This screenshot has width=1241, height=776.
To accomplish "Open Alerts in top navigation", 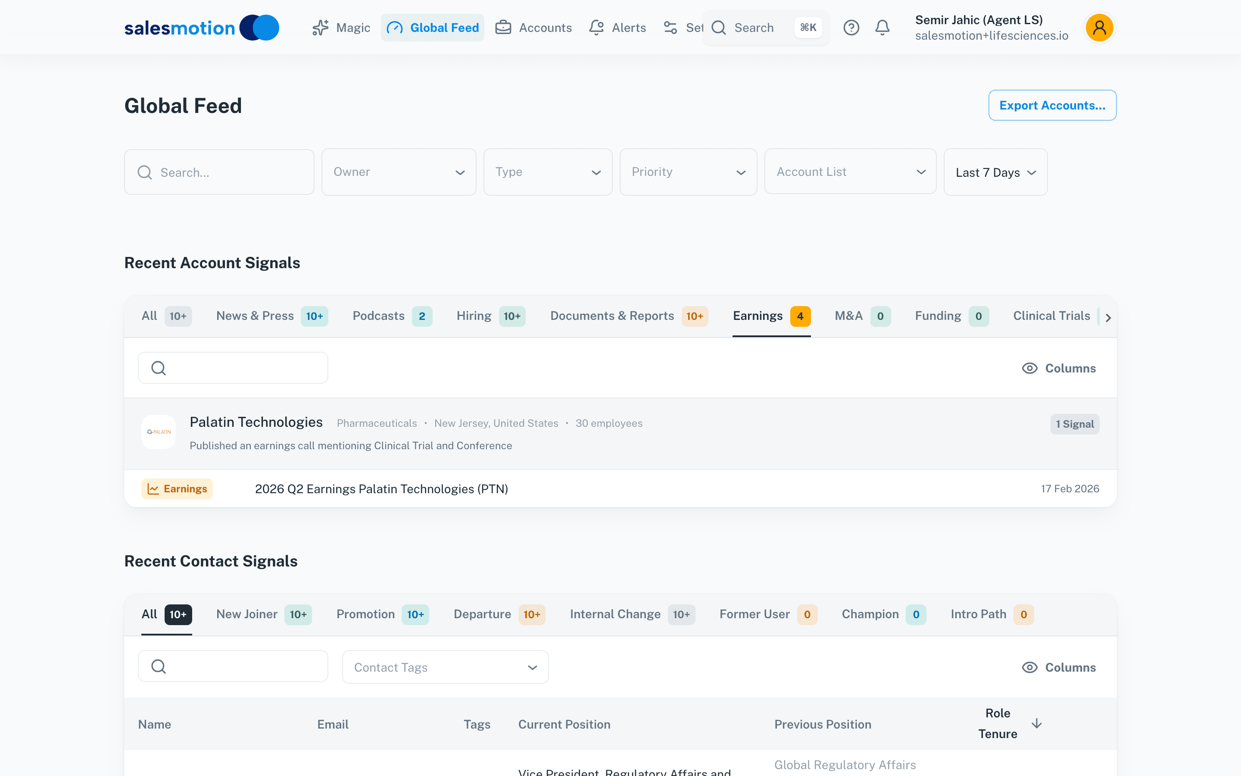I will (x=617, y=28).
